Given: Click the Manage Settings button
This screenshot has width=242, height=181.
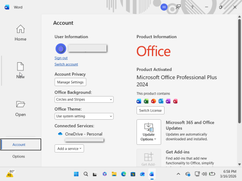Looking at the screenshot, I should point(70,82).
